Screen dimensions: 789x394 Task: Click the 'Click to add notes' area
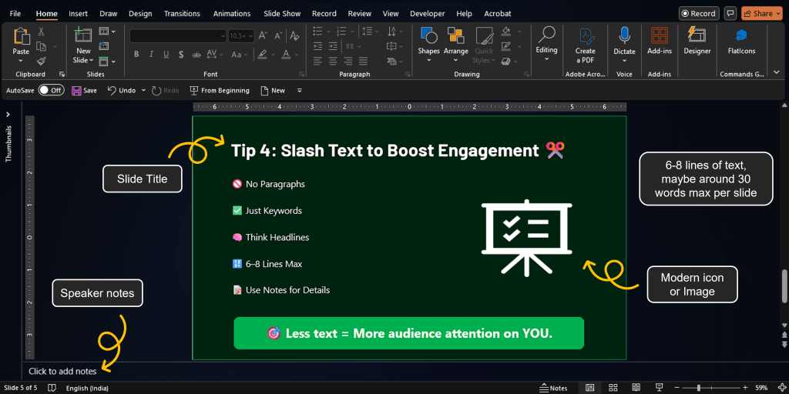[62, 371]
